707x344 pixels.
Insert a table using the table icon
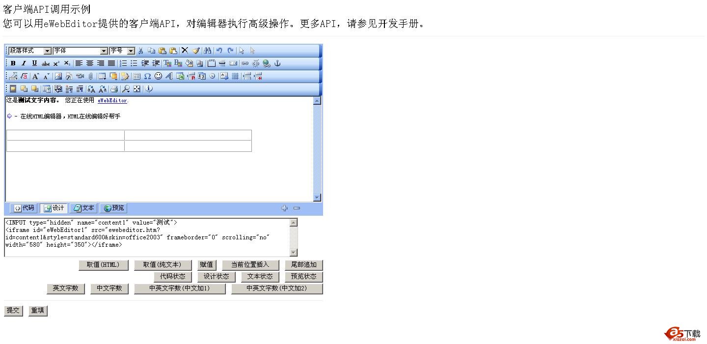102,76
